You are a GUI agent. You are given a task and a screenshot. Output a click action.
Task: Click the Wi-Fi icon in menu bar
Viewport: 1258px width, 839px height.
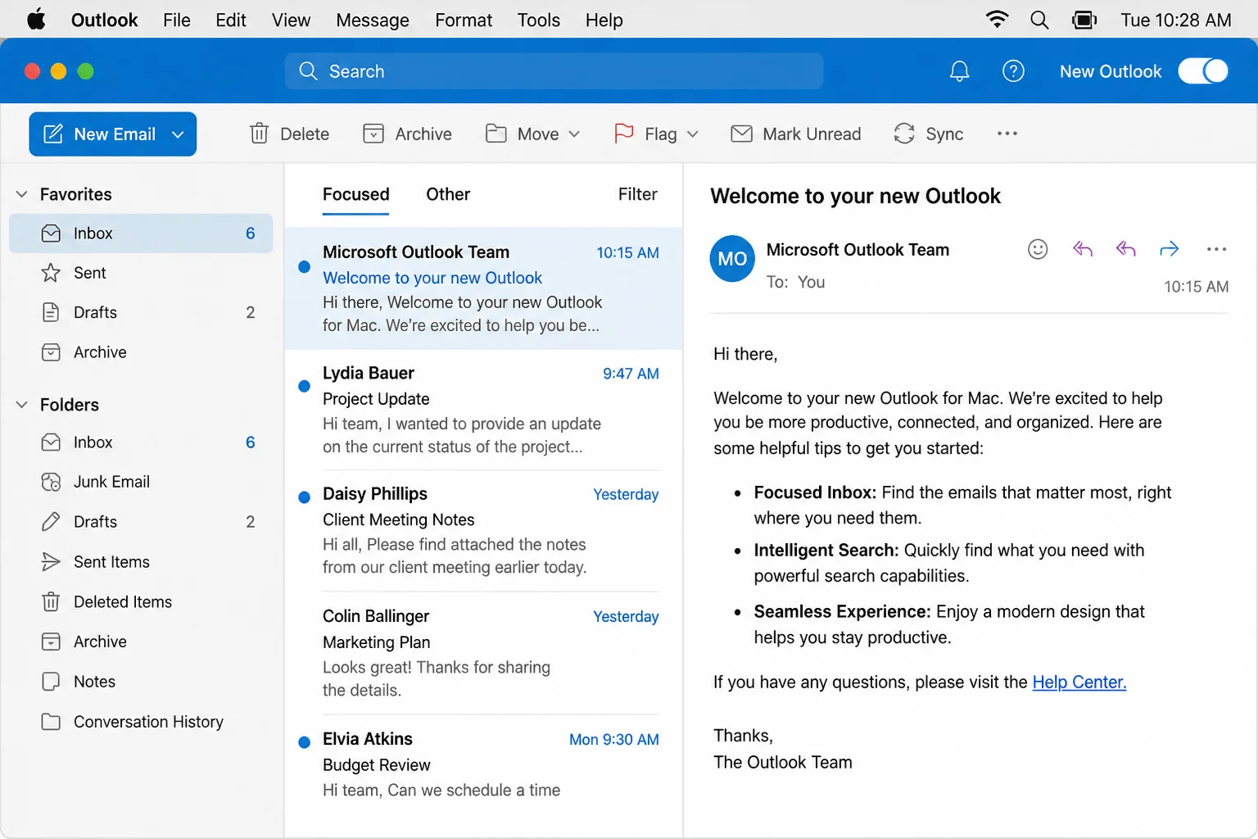coord(997,20)
